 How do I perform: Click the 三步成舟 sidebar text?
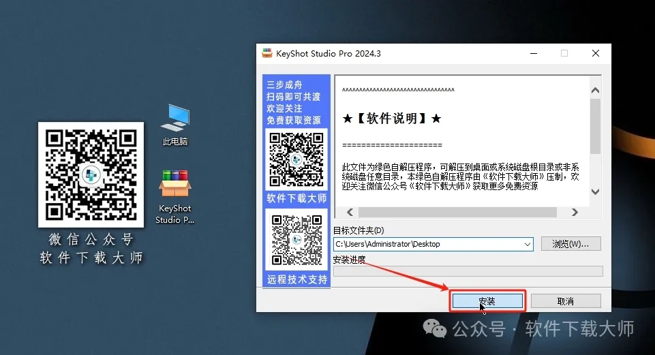tap(284, 84)
